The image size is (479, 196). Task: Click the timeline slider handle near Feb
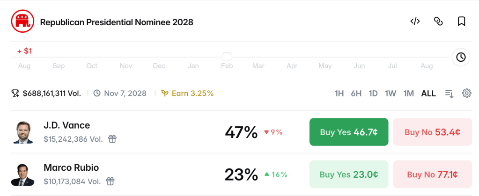pyautogui.click(x=227, y=57)
